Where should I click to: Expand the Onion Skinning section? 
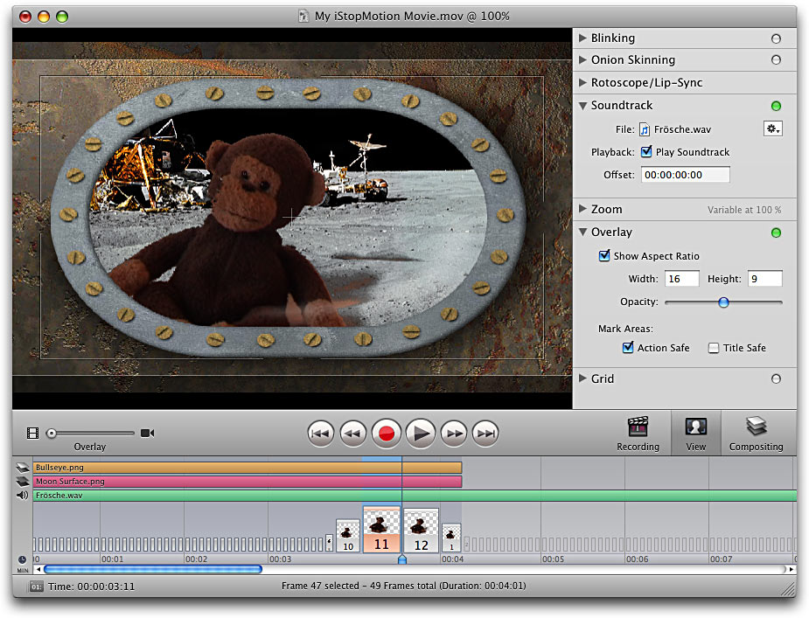(582, 59)
